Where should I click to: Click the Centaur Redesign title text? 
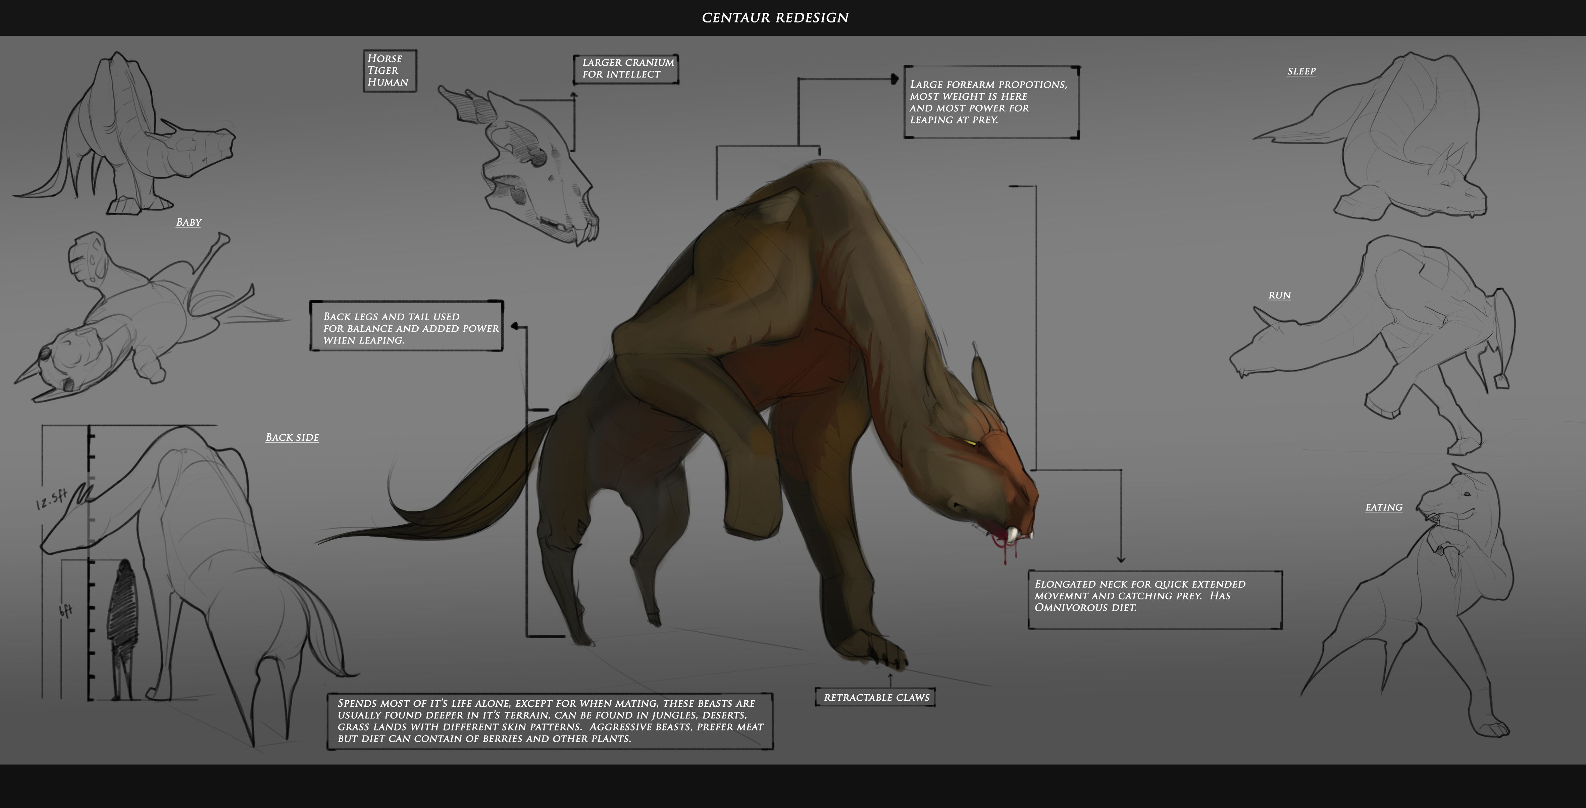[774, 18]
